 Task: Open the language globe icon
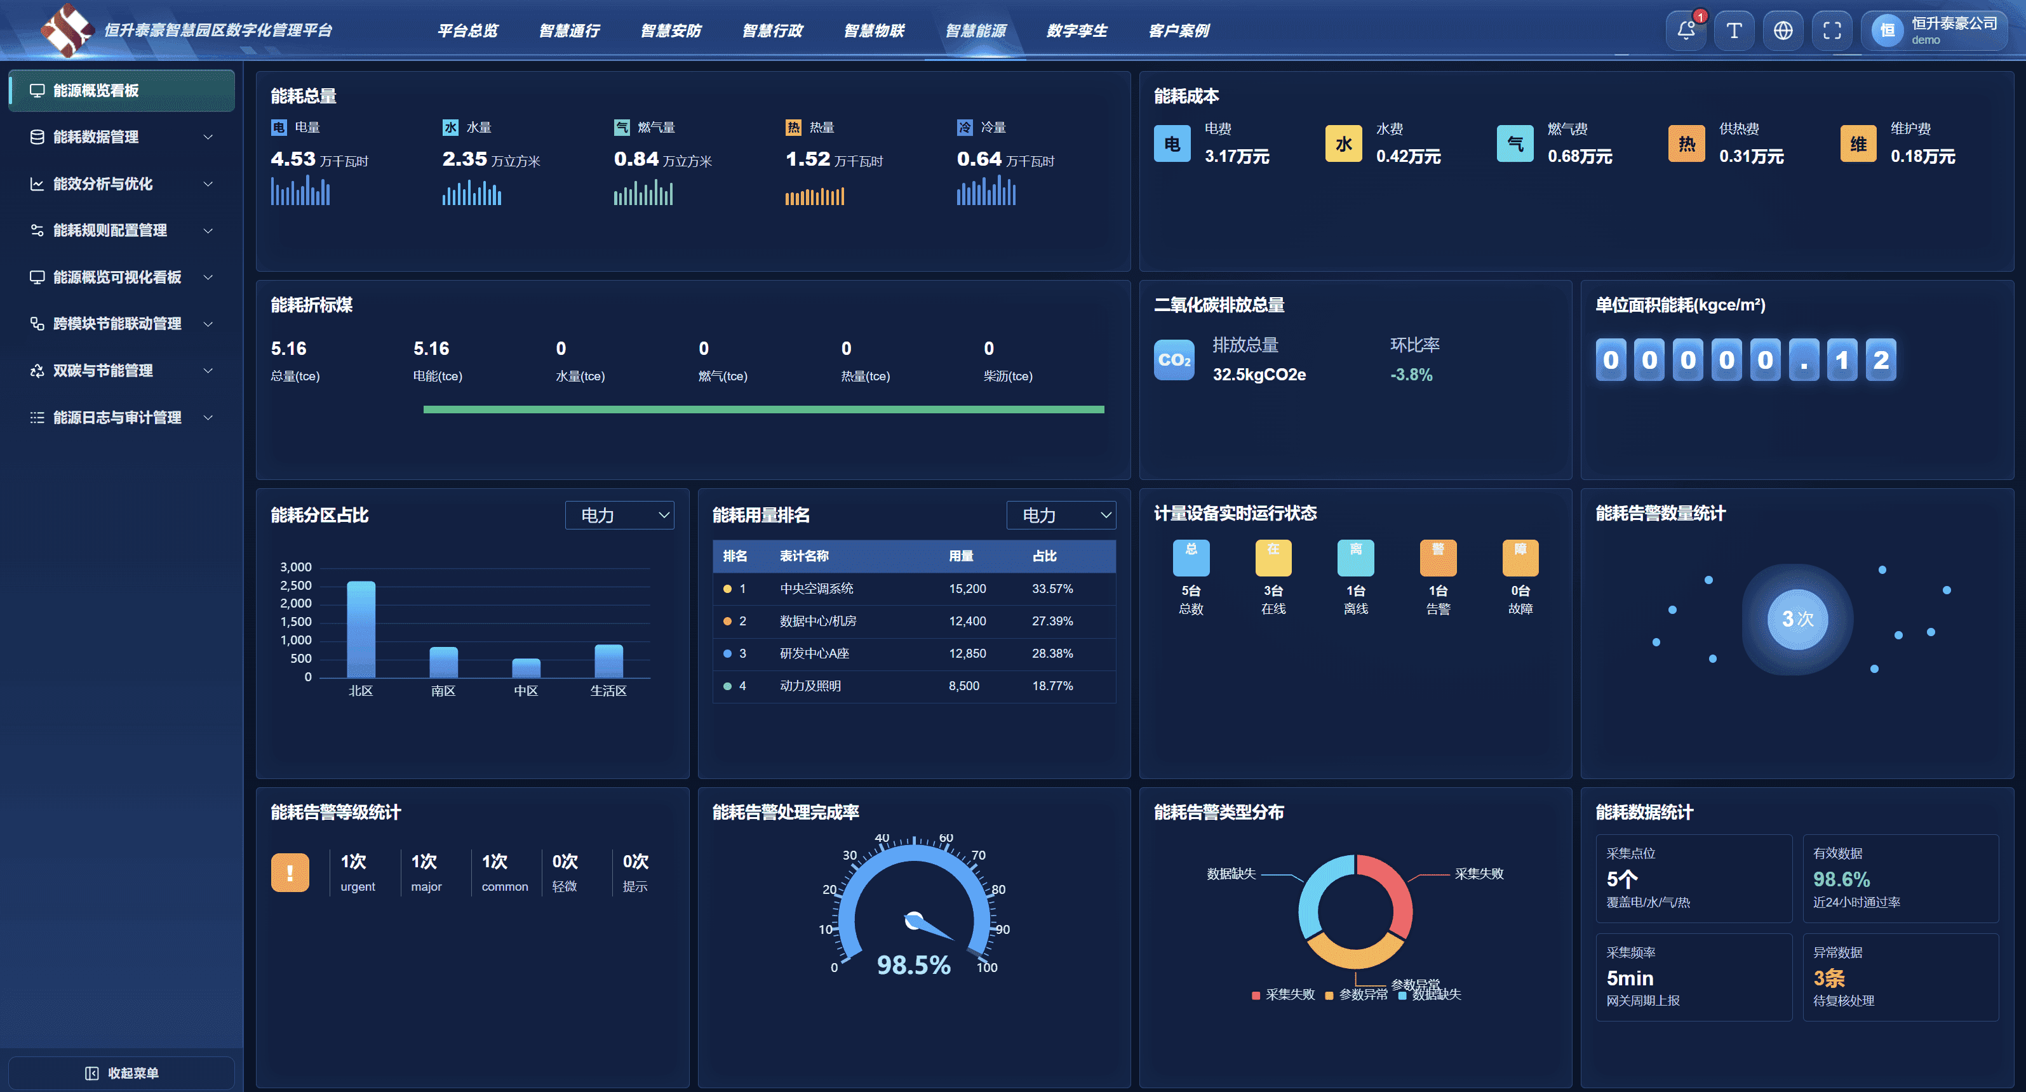point(1783,30)
